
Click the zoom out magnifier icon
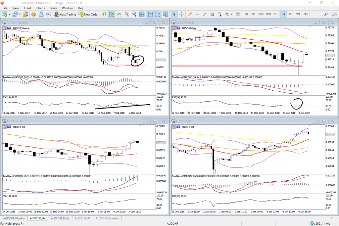click(x=134, y=14)
